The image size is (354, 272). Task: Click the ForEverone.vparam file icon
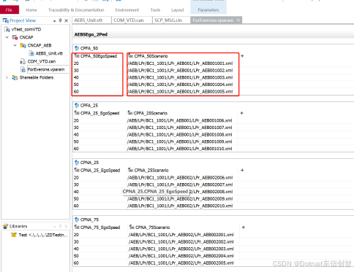pyautogui.click(x=23, y=70)
